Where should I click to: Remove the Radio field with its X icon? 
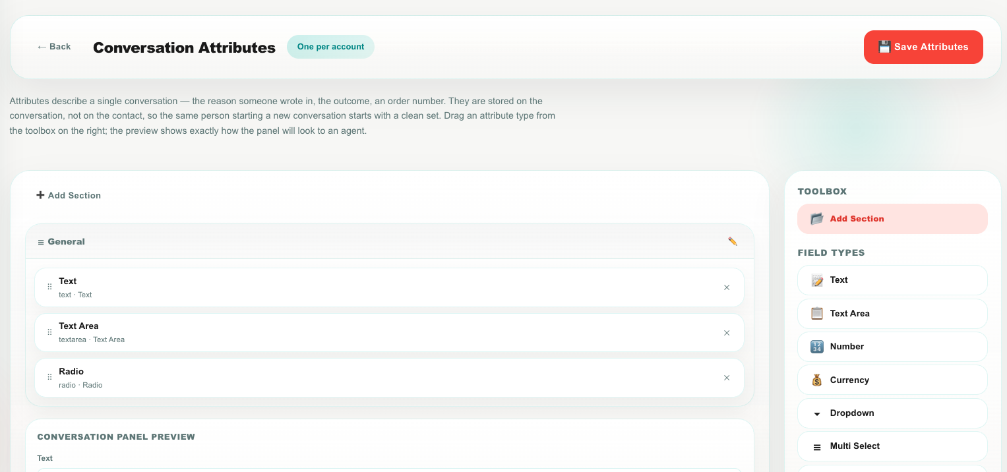[727, 378]
